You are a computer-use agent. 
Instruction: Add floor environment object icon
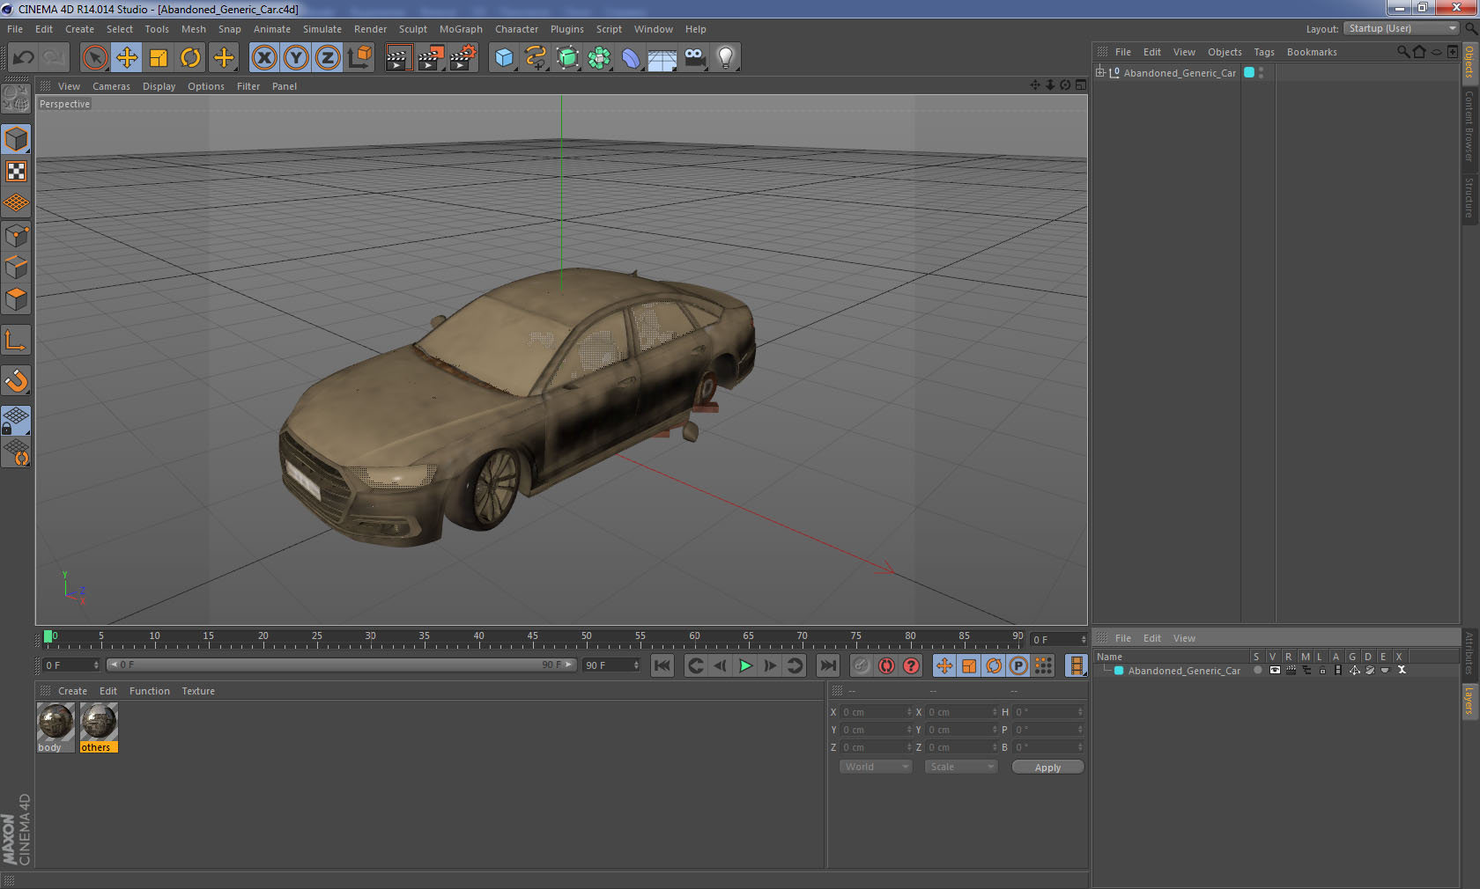coord(662,58)
